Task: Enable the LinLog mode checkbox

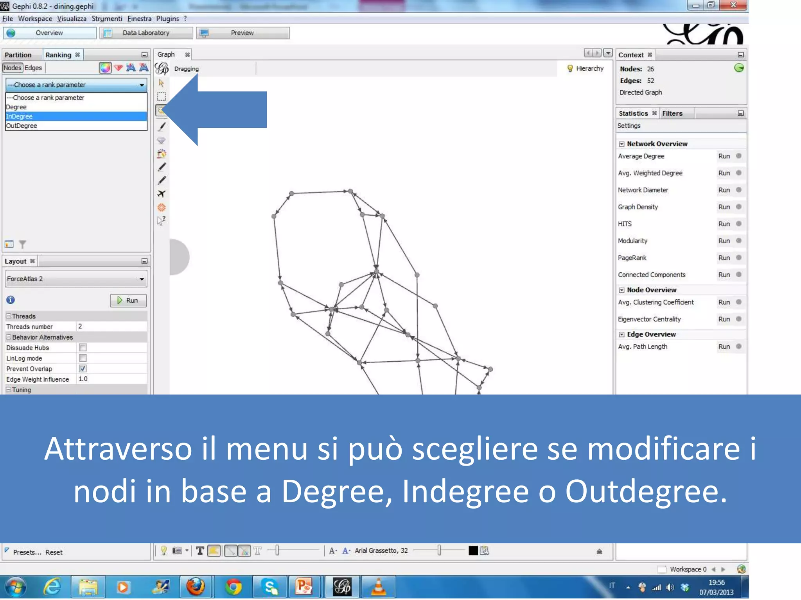Action: point(83,358)
